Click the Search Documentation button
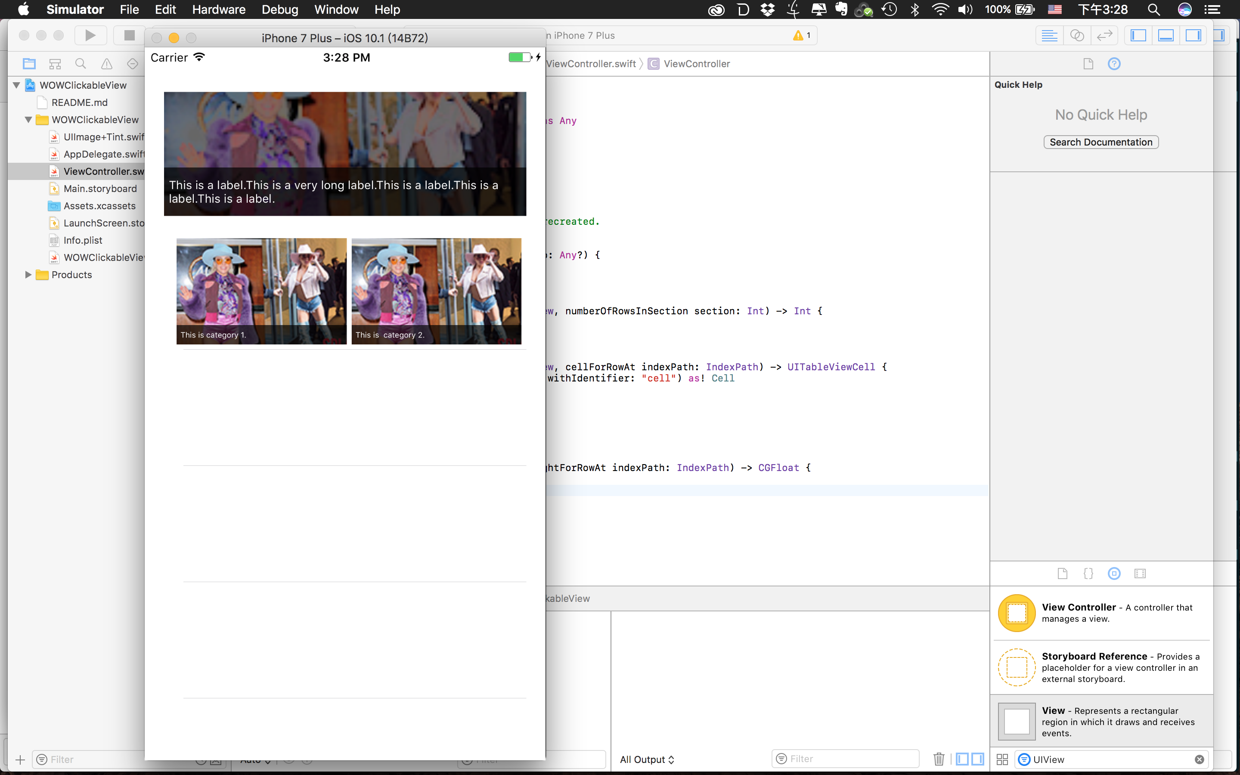Image resolution: width=1240 pixels, height=775 pixels. pyautogui.click(x=1100, y=142)
